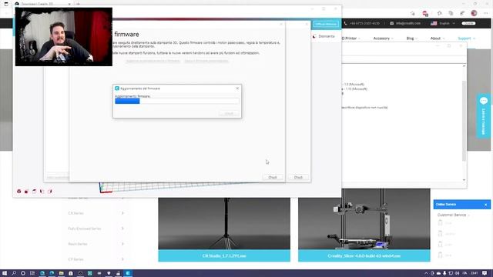Open File Explorer folder icon in taskbar
493x277 pixels.
(62, 273)
